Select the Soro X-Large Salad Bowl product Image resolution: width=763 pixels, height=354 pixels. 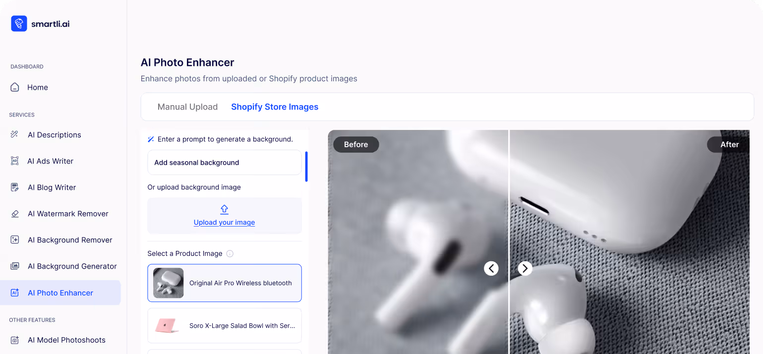click(x=224, y=326)
